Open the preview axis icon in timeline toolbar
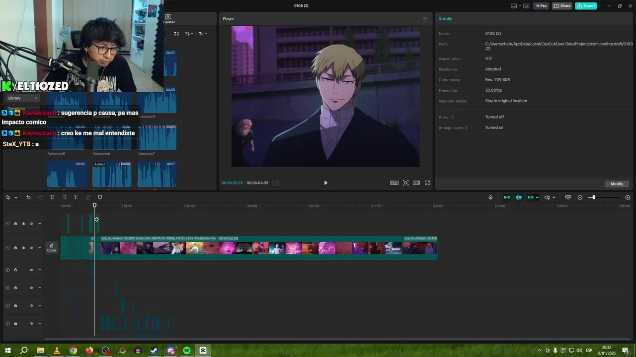 [x=568, y=197]
